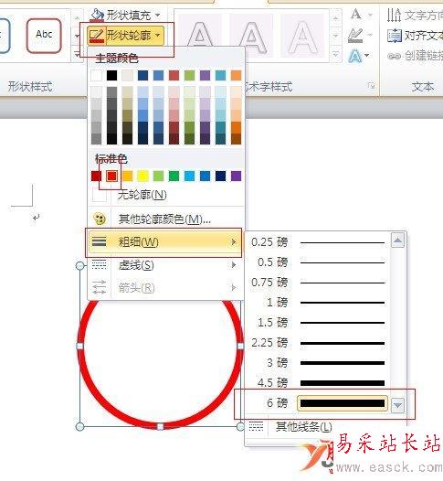Screen dimensions: 443x481
Task: Choose the third WordArt A style
Action: pyautogui.click(x=302, y=36)
